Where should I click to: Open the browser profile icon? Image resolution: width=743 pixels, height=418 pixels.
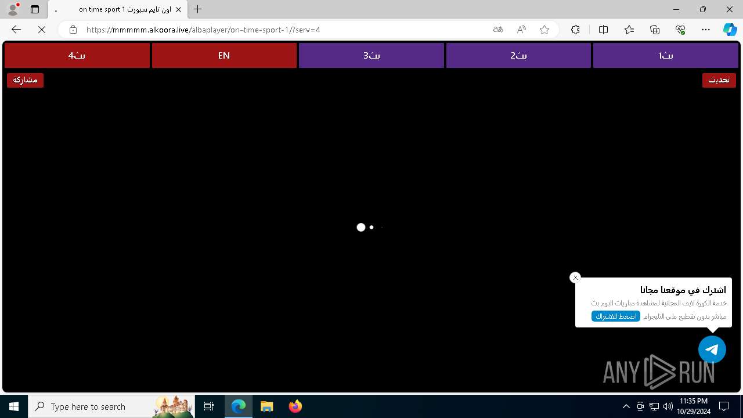[x=13, y=9]
